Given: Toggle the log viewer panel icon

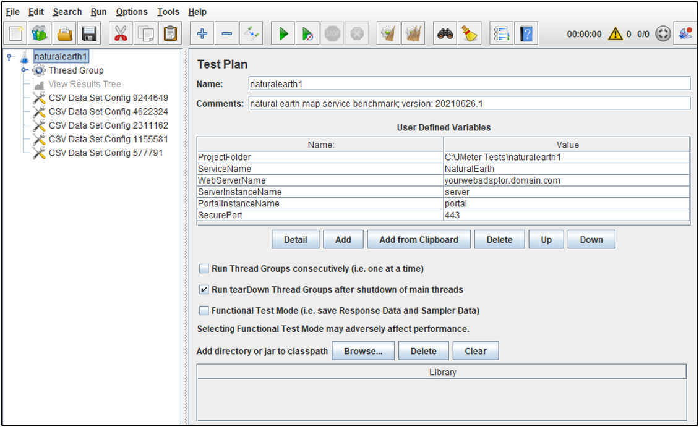Looking at the screenshot, I should tap(500, 33).
